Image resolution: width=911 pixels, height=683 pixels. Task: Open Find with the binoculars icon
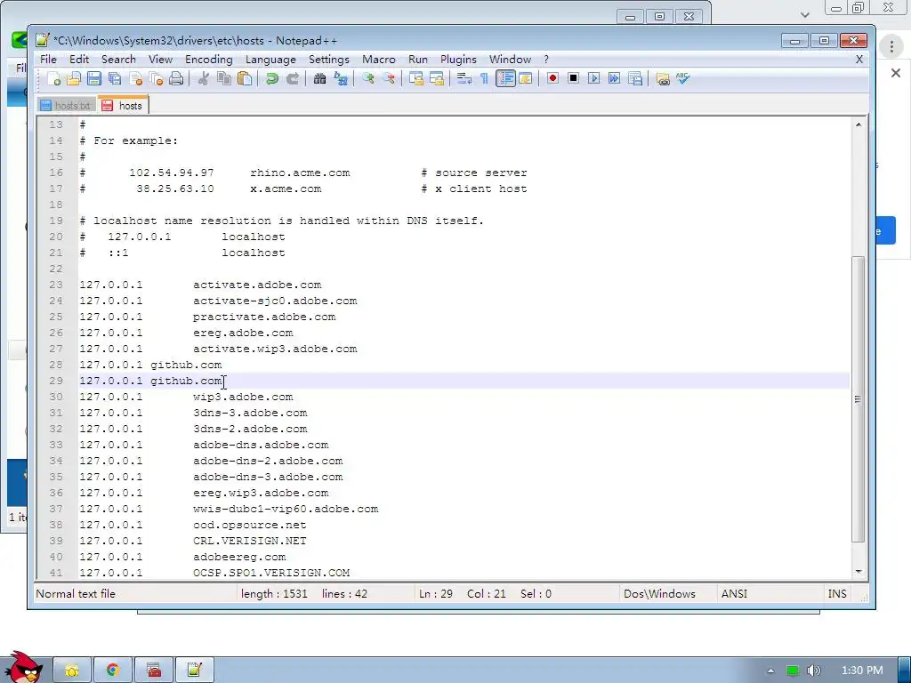click(x=319, y=78)
